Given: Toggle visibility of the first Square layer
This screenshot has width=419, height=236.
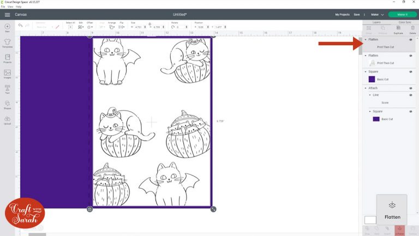Looking at the screenshot, I should click(411, 71).
